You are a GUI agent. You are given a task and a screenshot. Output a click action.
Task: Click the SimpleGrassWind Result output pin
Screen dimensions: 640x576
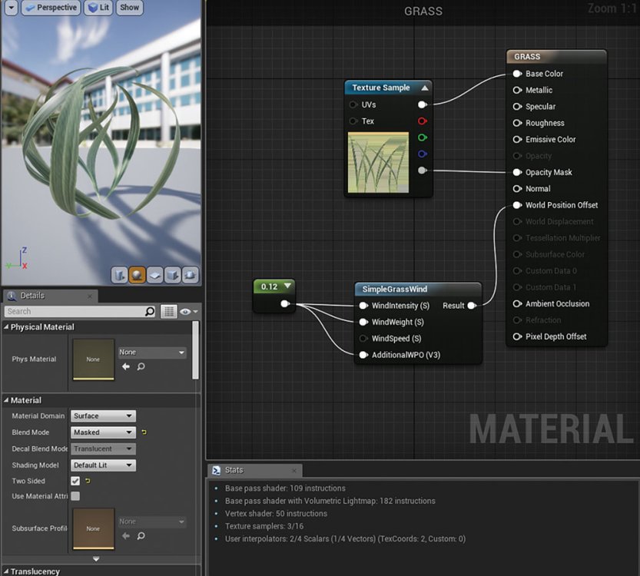472,306
